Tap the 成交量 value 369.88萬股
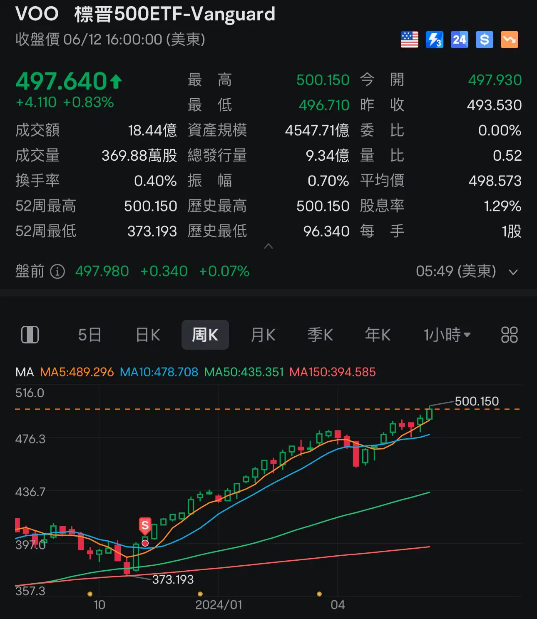 click(139, 155)
